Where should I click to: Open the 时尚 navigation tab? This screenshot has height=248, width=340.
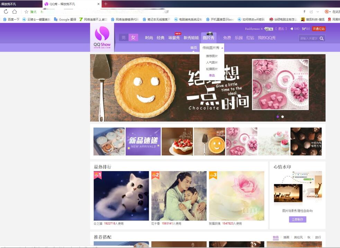click(149, 38)
